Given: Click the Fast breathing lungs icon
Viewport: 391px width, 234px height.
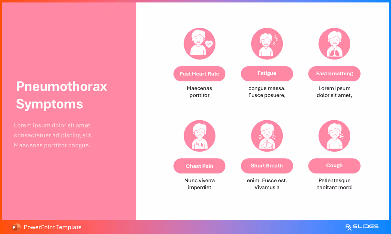Looking at the screenshot, I should pos(334,43).
